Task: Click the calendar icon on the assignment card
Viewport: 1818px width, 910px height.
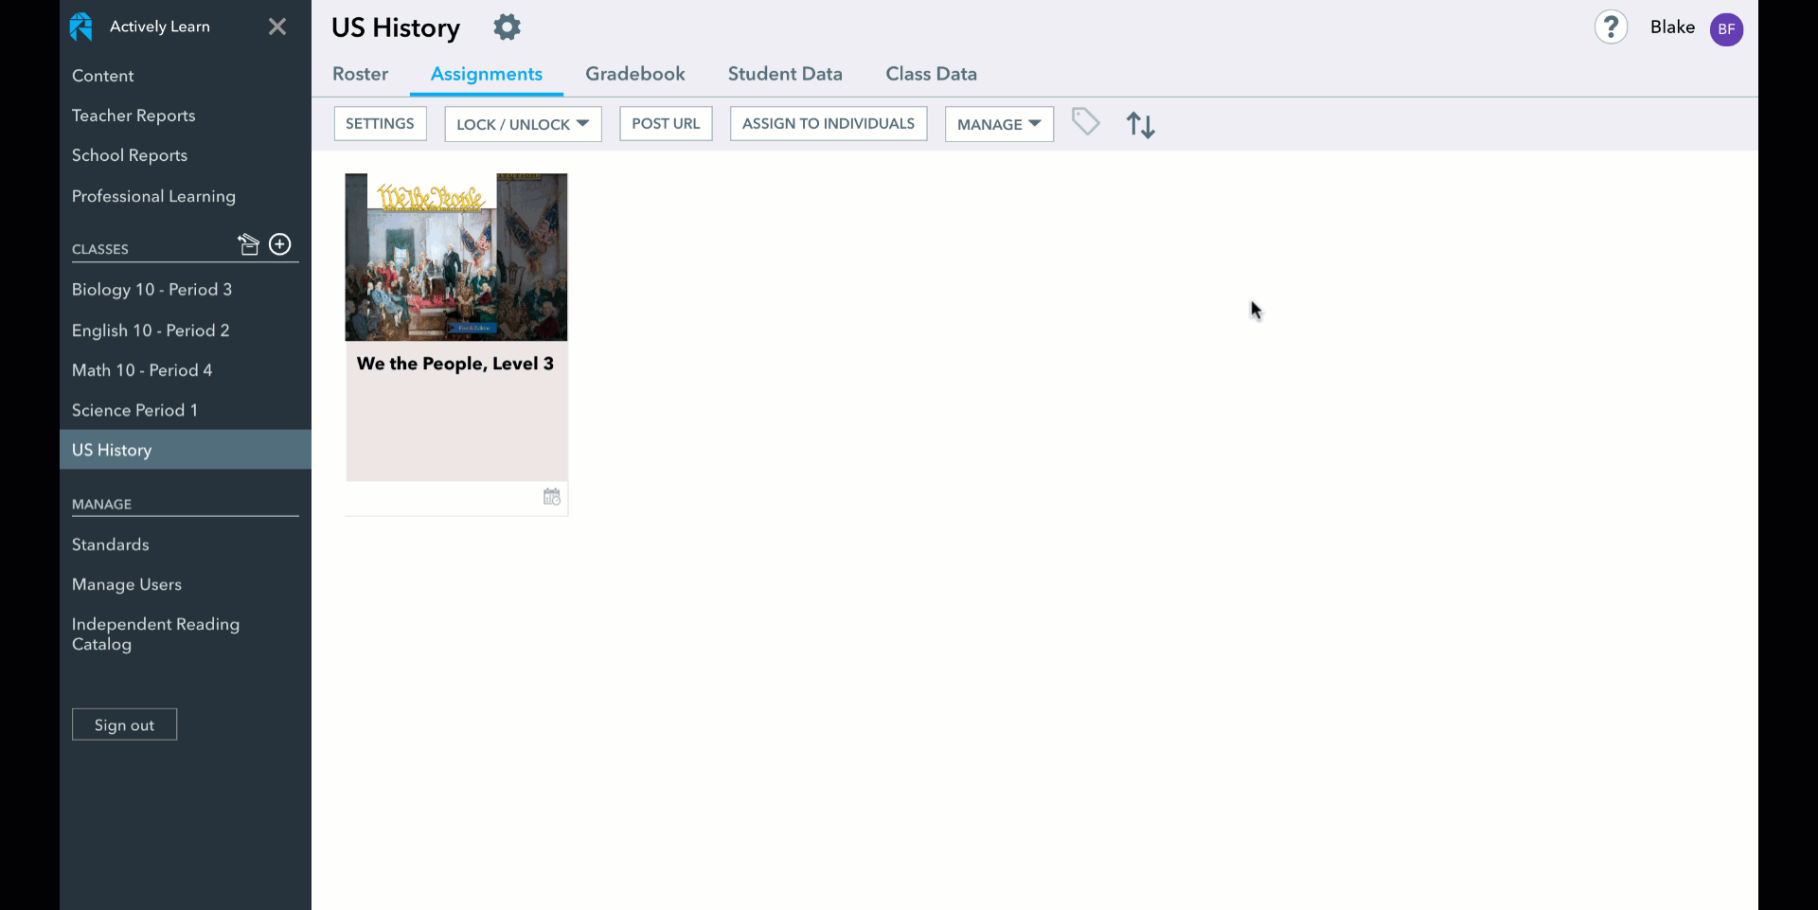Action: (x=552, y=497)
